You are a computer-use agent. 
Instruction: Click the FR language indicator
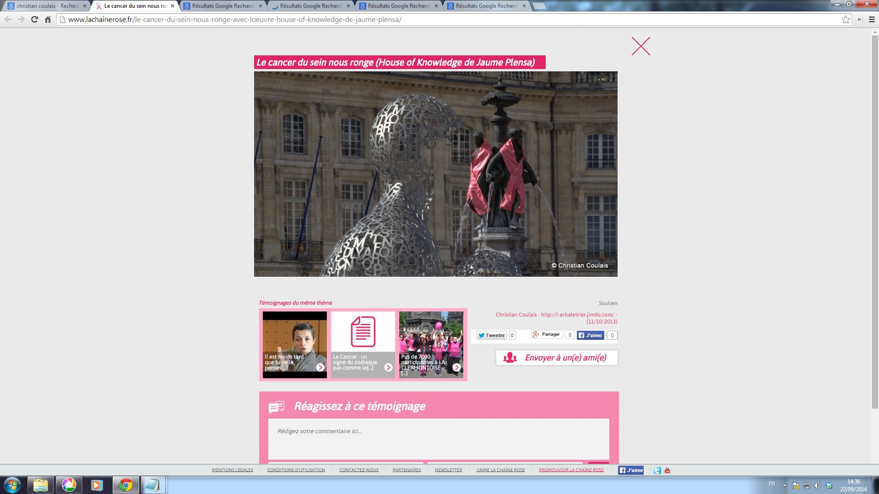772,484
